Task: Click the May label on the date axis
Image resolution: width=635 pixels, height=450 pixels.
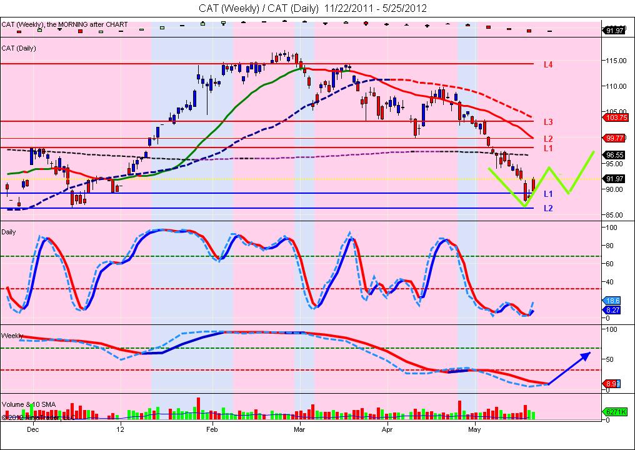Action: coord(474,429)
